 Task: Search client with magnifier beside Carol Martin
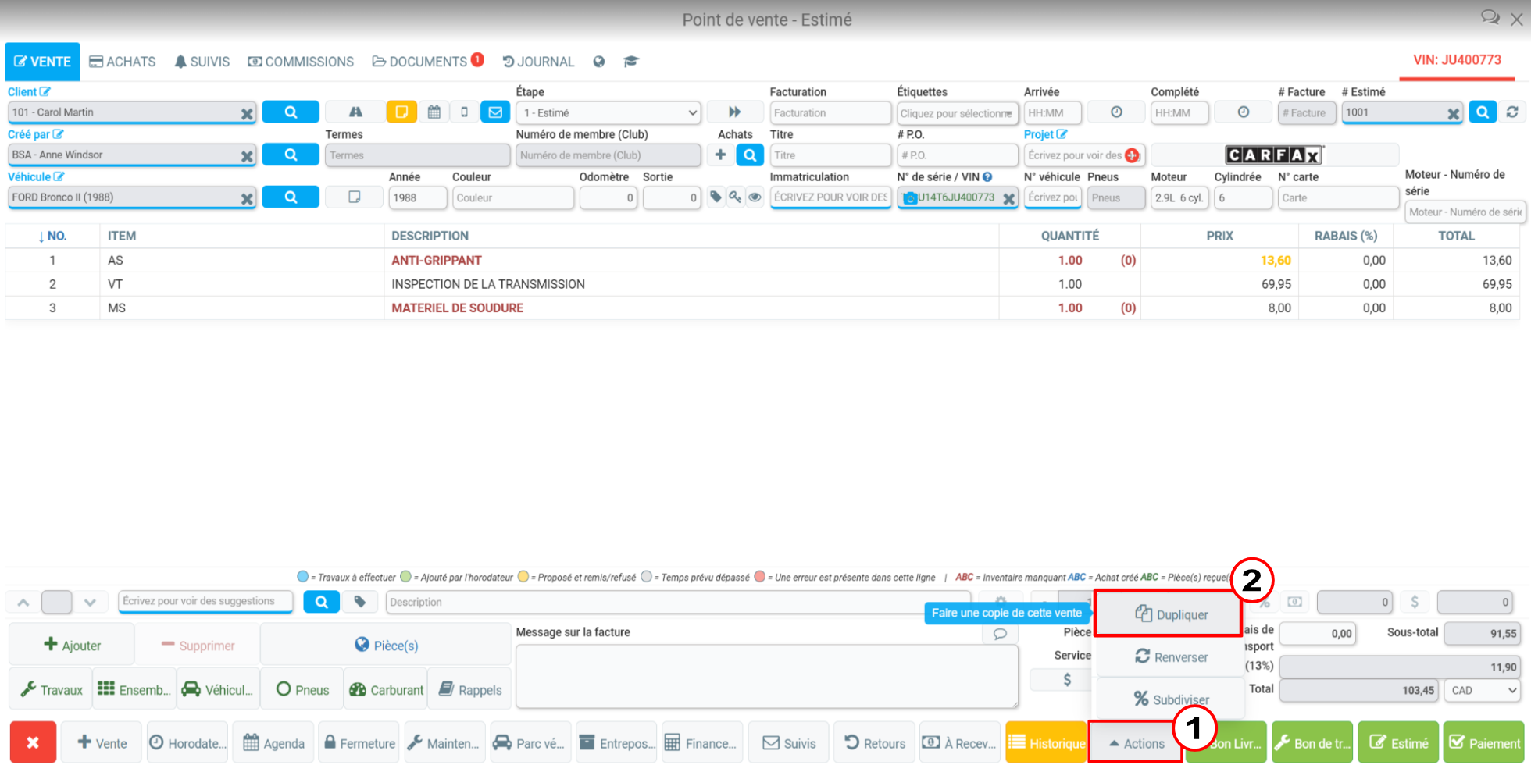291,112
